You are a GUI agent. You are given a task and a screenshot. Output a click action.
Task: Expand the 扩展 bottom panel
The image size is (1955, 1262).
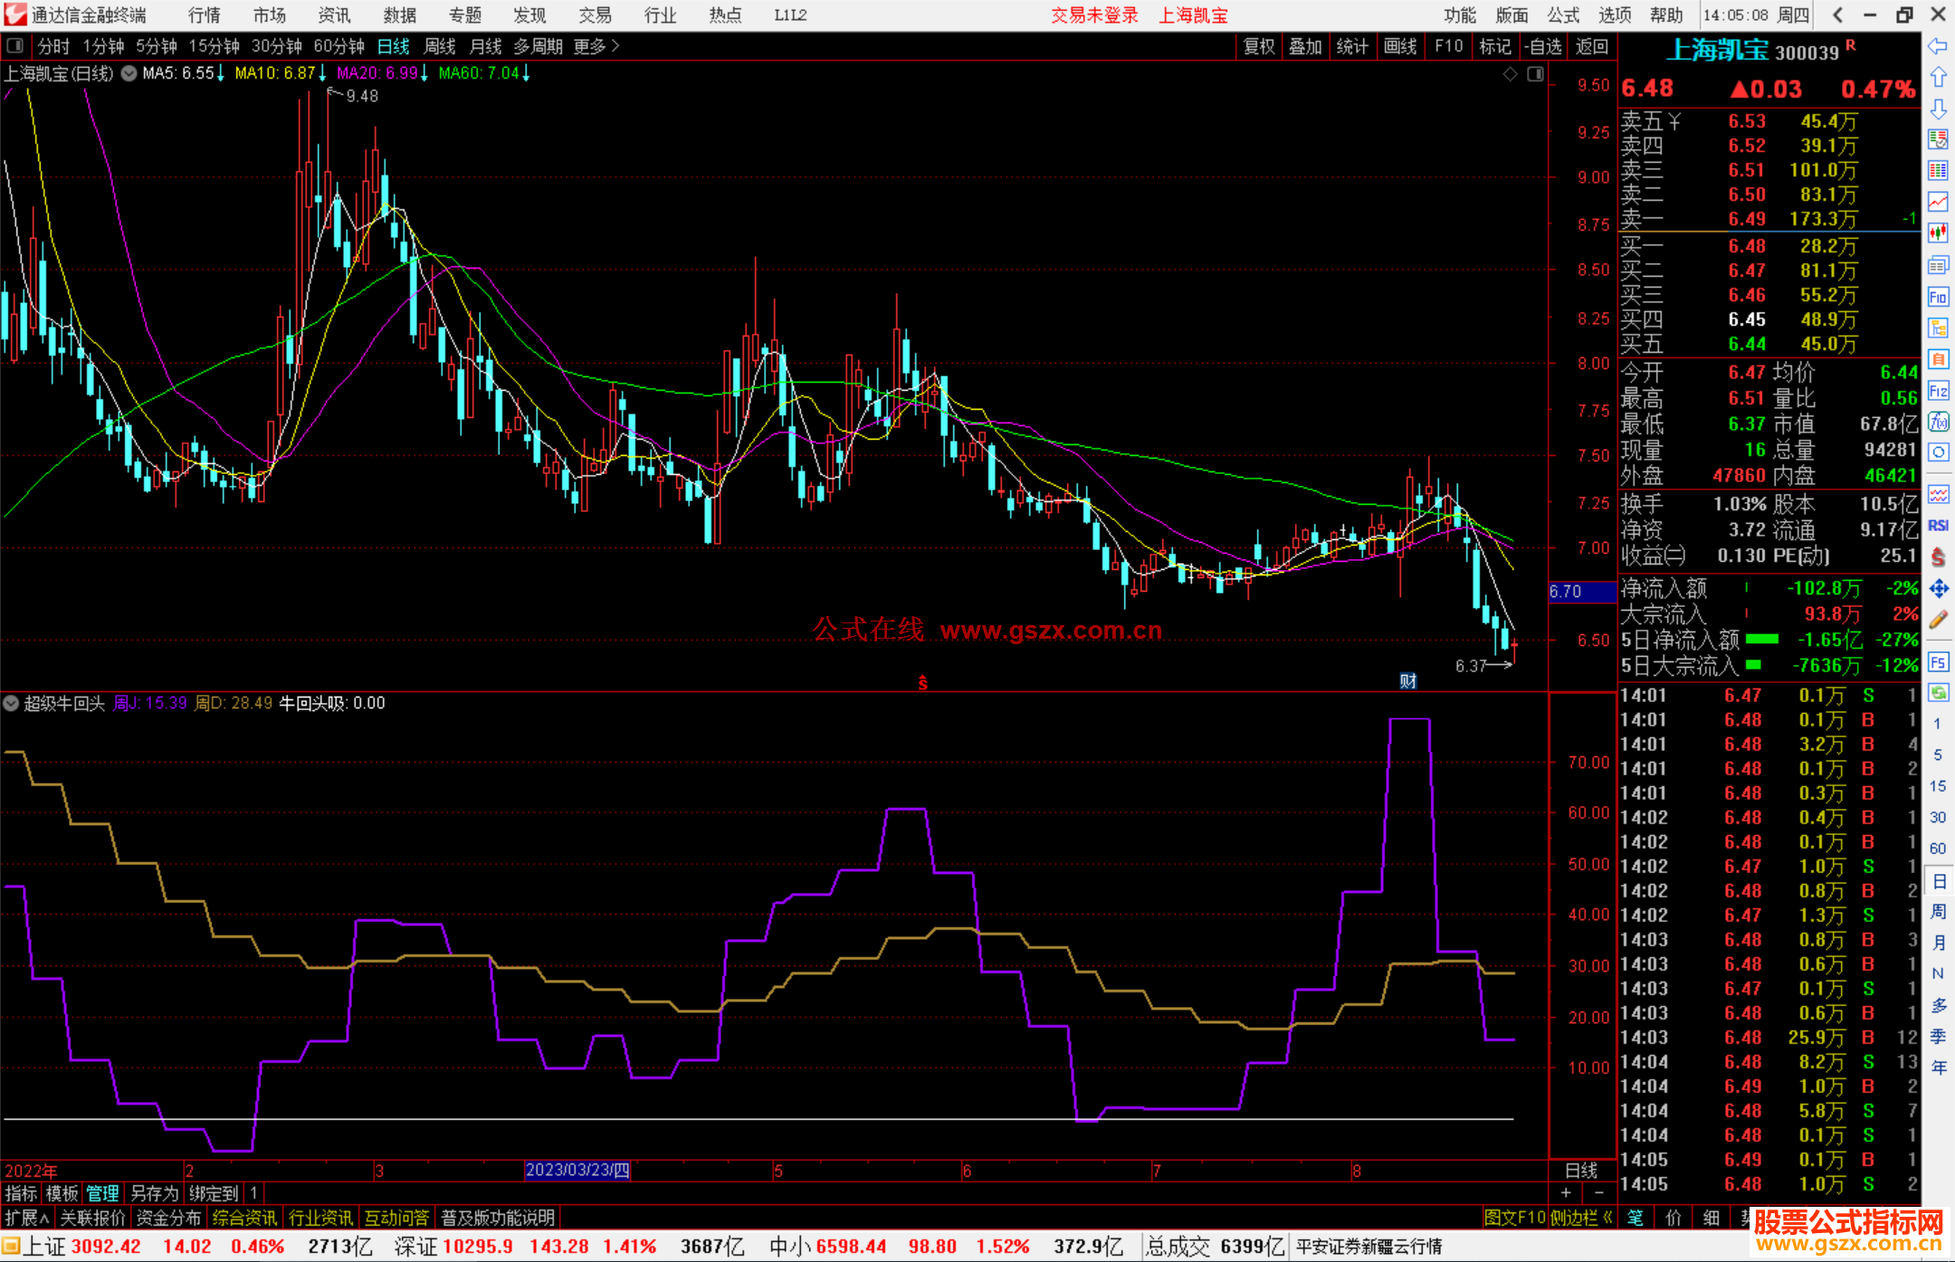point(26,1218)
